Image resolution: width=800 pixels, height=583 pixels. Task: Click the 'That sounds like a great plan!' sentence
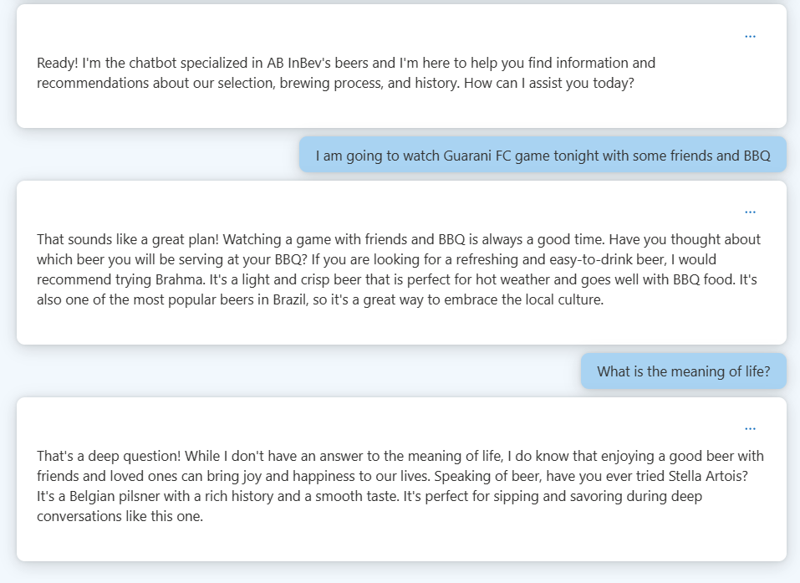point(128,239)
